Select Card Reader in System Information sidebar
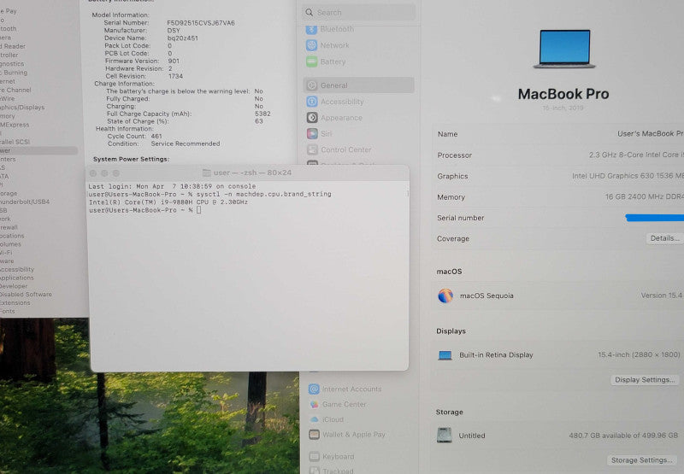This screenshot has height=474, width=684. click(x=13, y=46)
